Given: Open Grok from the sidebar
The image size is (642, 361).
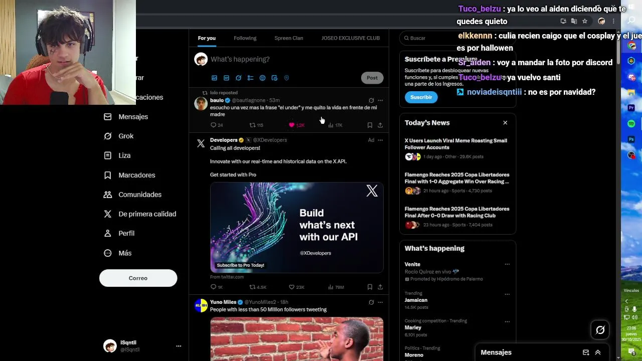Looking at the screenshot, I should coord(119,136).
